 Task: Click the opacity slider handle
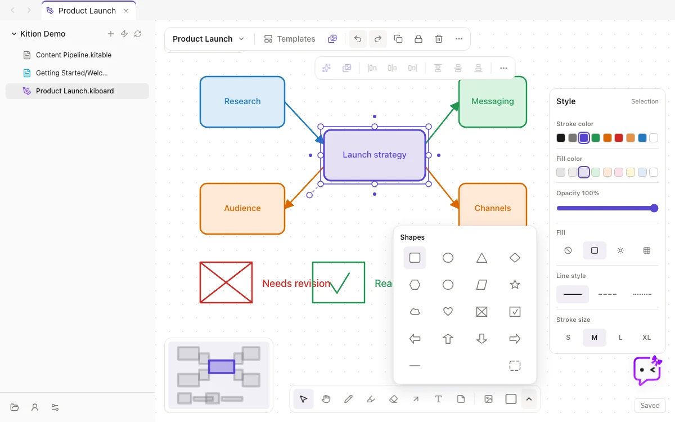[654, 208]
